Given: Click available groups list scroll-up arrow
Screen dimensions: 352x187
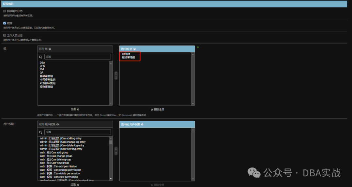Looking at the screenshot, I should coord(111,63).
